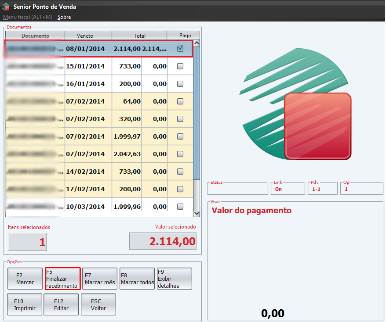Open the Sobre menu
The width and height of the screenshot is (386, 322).
(x=64, y=17)
